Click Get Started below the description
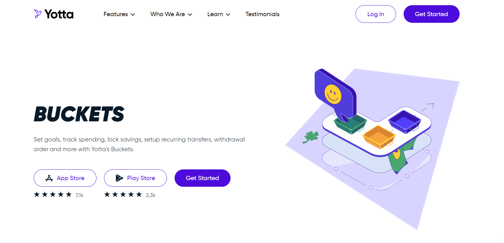Viewport: 504px width, 243px height. click(x=202, y=178)
